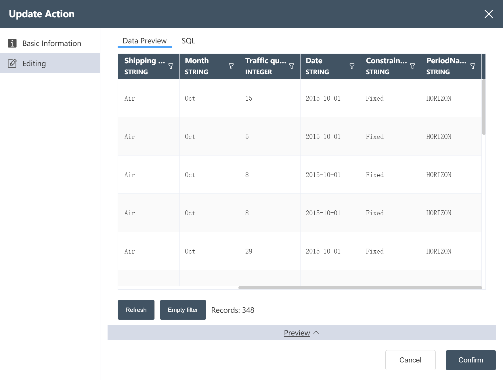503x380 pixels.
Task: Collapse the Preview panel chevron
Action: pos(316,333)
